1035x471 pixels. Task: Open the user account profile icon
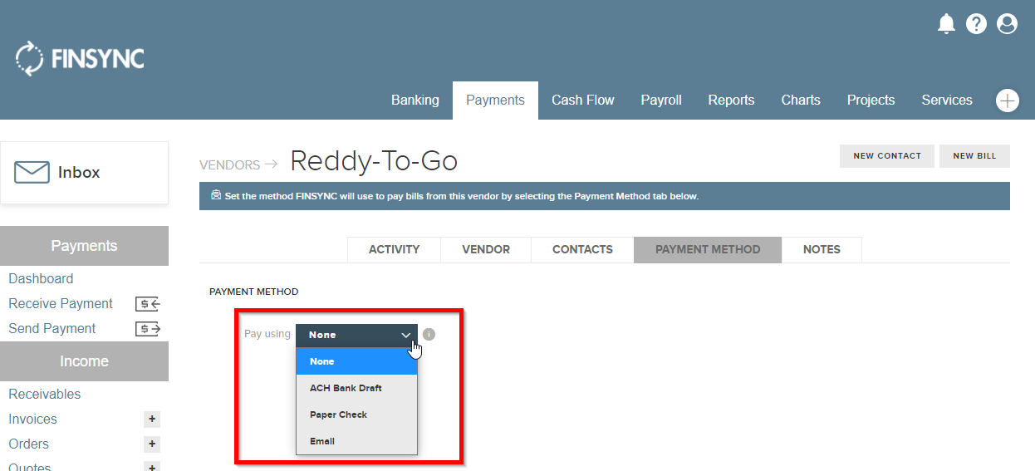coord(1007,23)
